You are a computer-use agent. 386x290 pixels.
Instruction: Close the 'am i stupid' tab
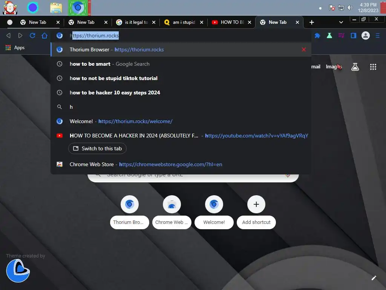point(202,22)
